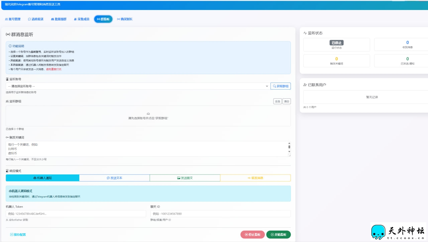Click the 清空 button for groups
Screen dimensions: 428x242
pos(287,101)
